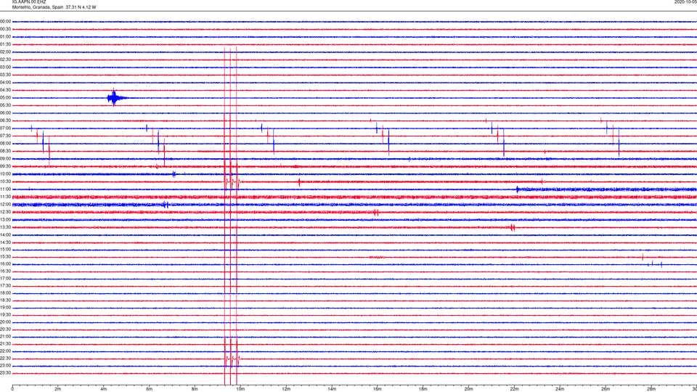697x392 pixels.
Task: Click the 0 tick label on minute axis
Action: point(12,389)
